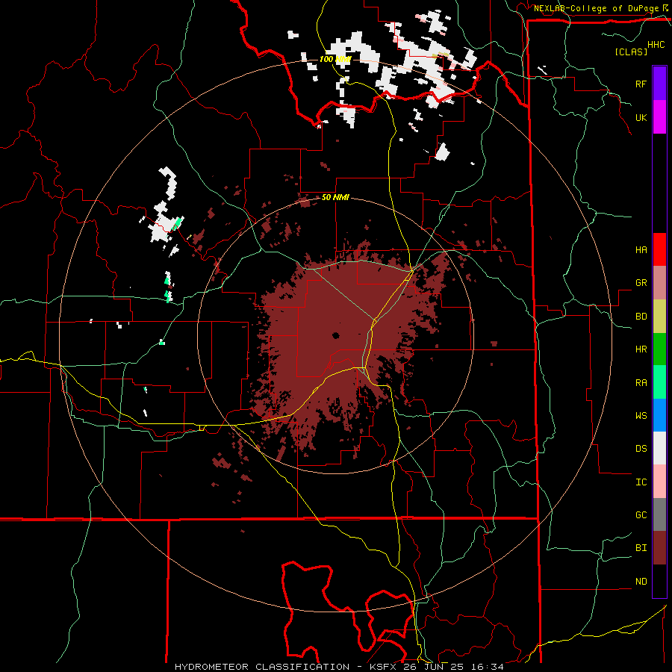Click the GR legend color swatch
The height and width of the screenshot is (672, 672).
(659, 283)
